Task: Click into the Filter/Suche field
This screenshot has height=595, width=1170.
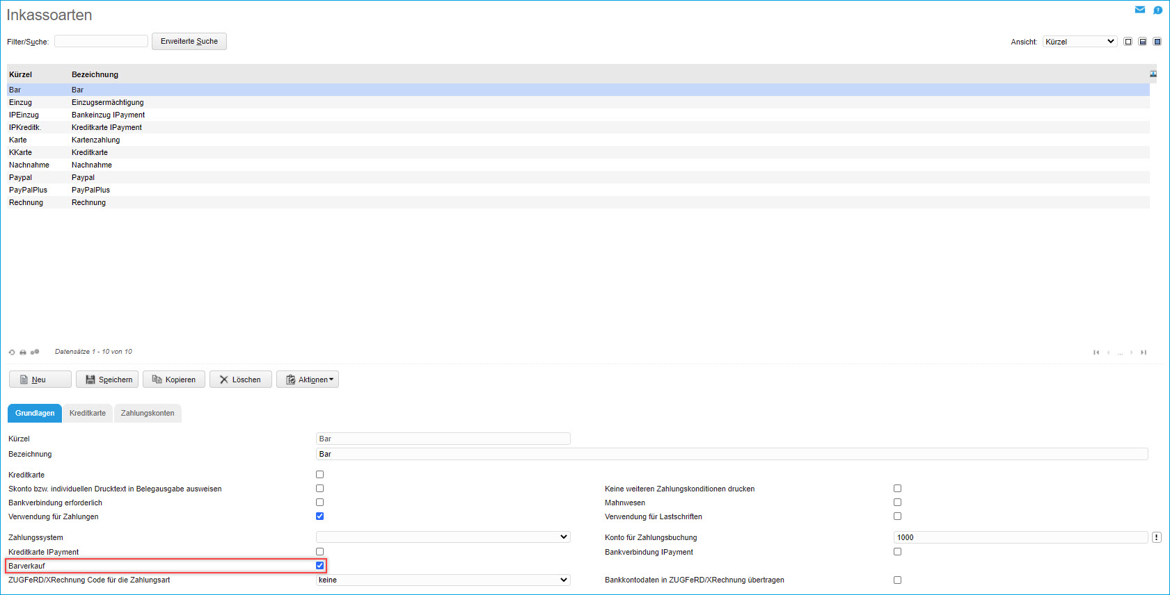Action: [102, 41]
